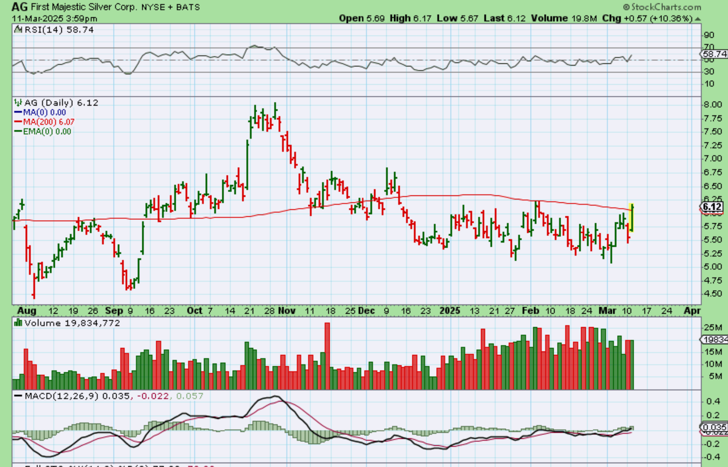Click the 4.75 price axis label
Image resolution: width=728 pixels, height=467 pixels.
(x=713, y=280)
